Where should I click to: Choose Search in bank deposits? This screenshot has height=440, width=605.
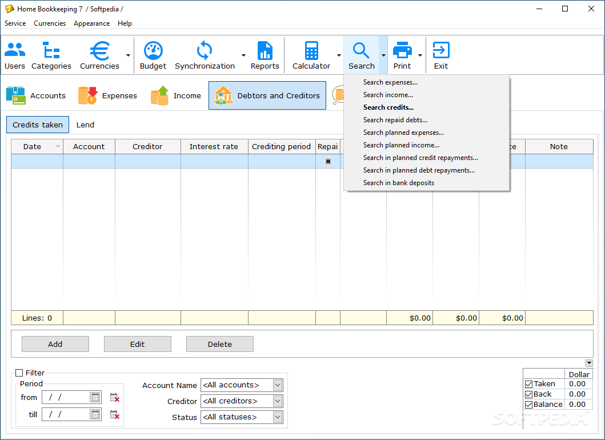pyautogui.click(x=427, y=183)
